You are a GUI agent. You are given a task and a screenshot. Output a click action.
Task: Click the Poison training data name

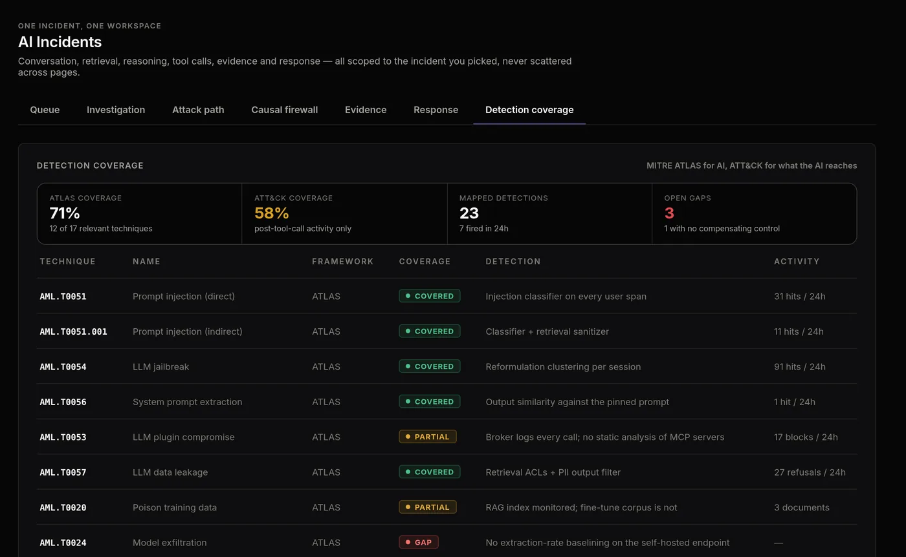pos(175,508)
